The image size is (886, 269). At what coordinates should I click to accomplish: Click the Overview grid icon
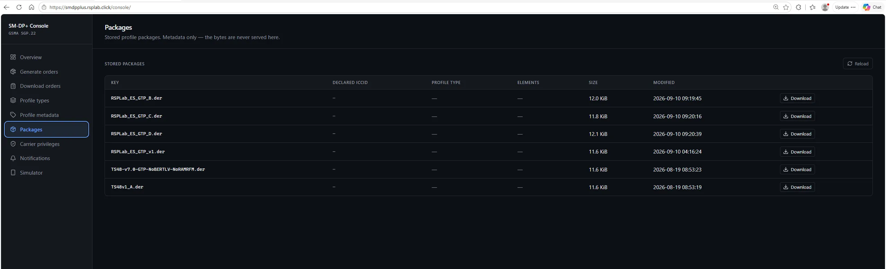coord(13,57)
